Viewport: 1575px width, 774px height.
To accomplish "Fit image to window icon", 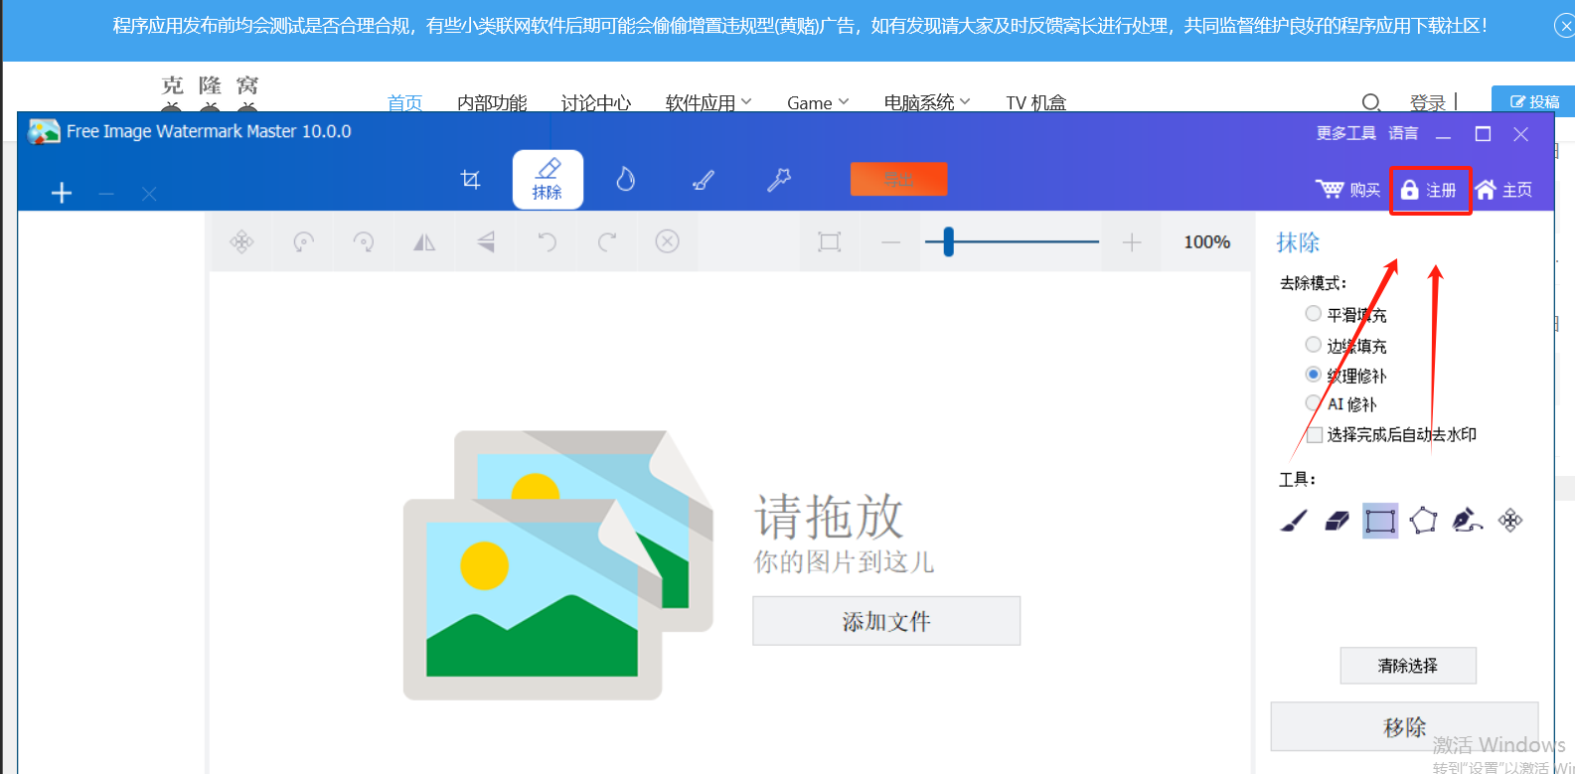I will 829,241.
